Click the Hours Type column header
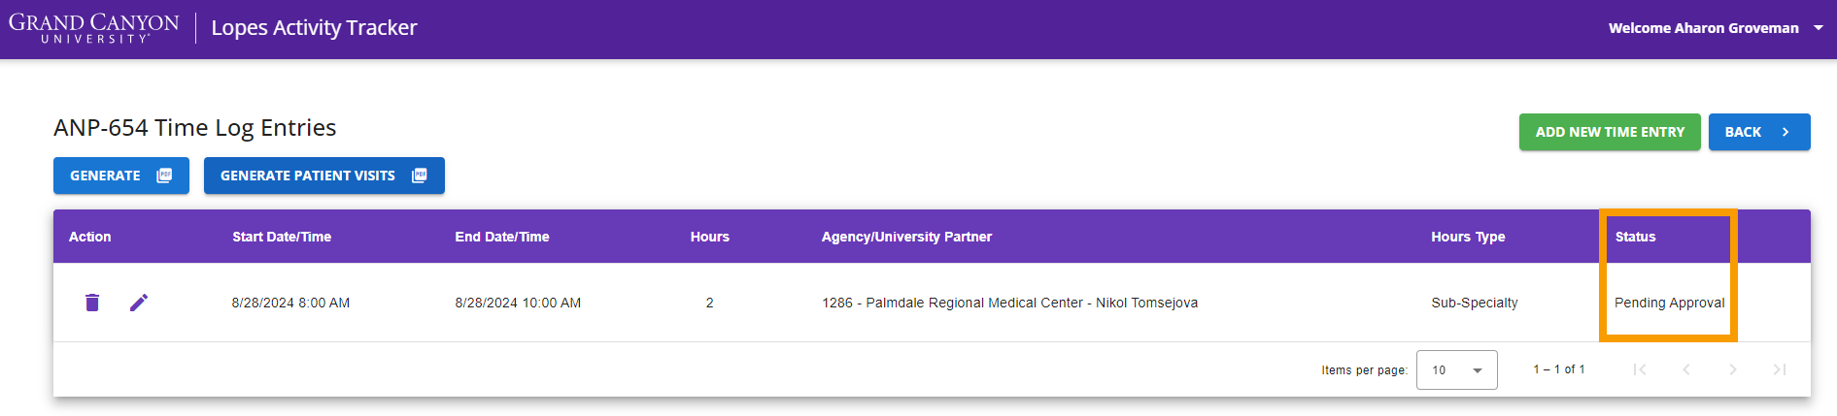This screenshot has width=1837, height=416. (x=1468, y=237)
